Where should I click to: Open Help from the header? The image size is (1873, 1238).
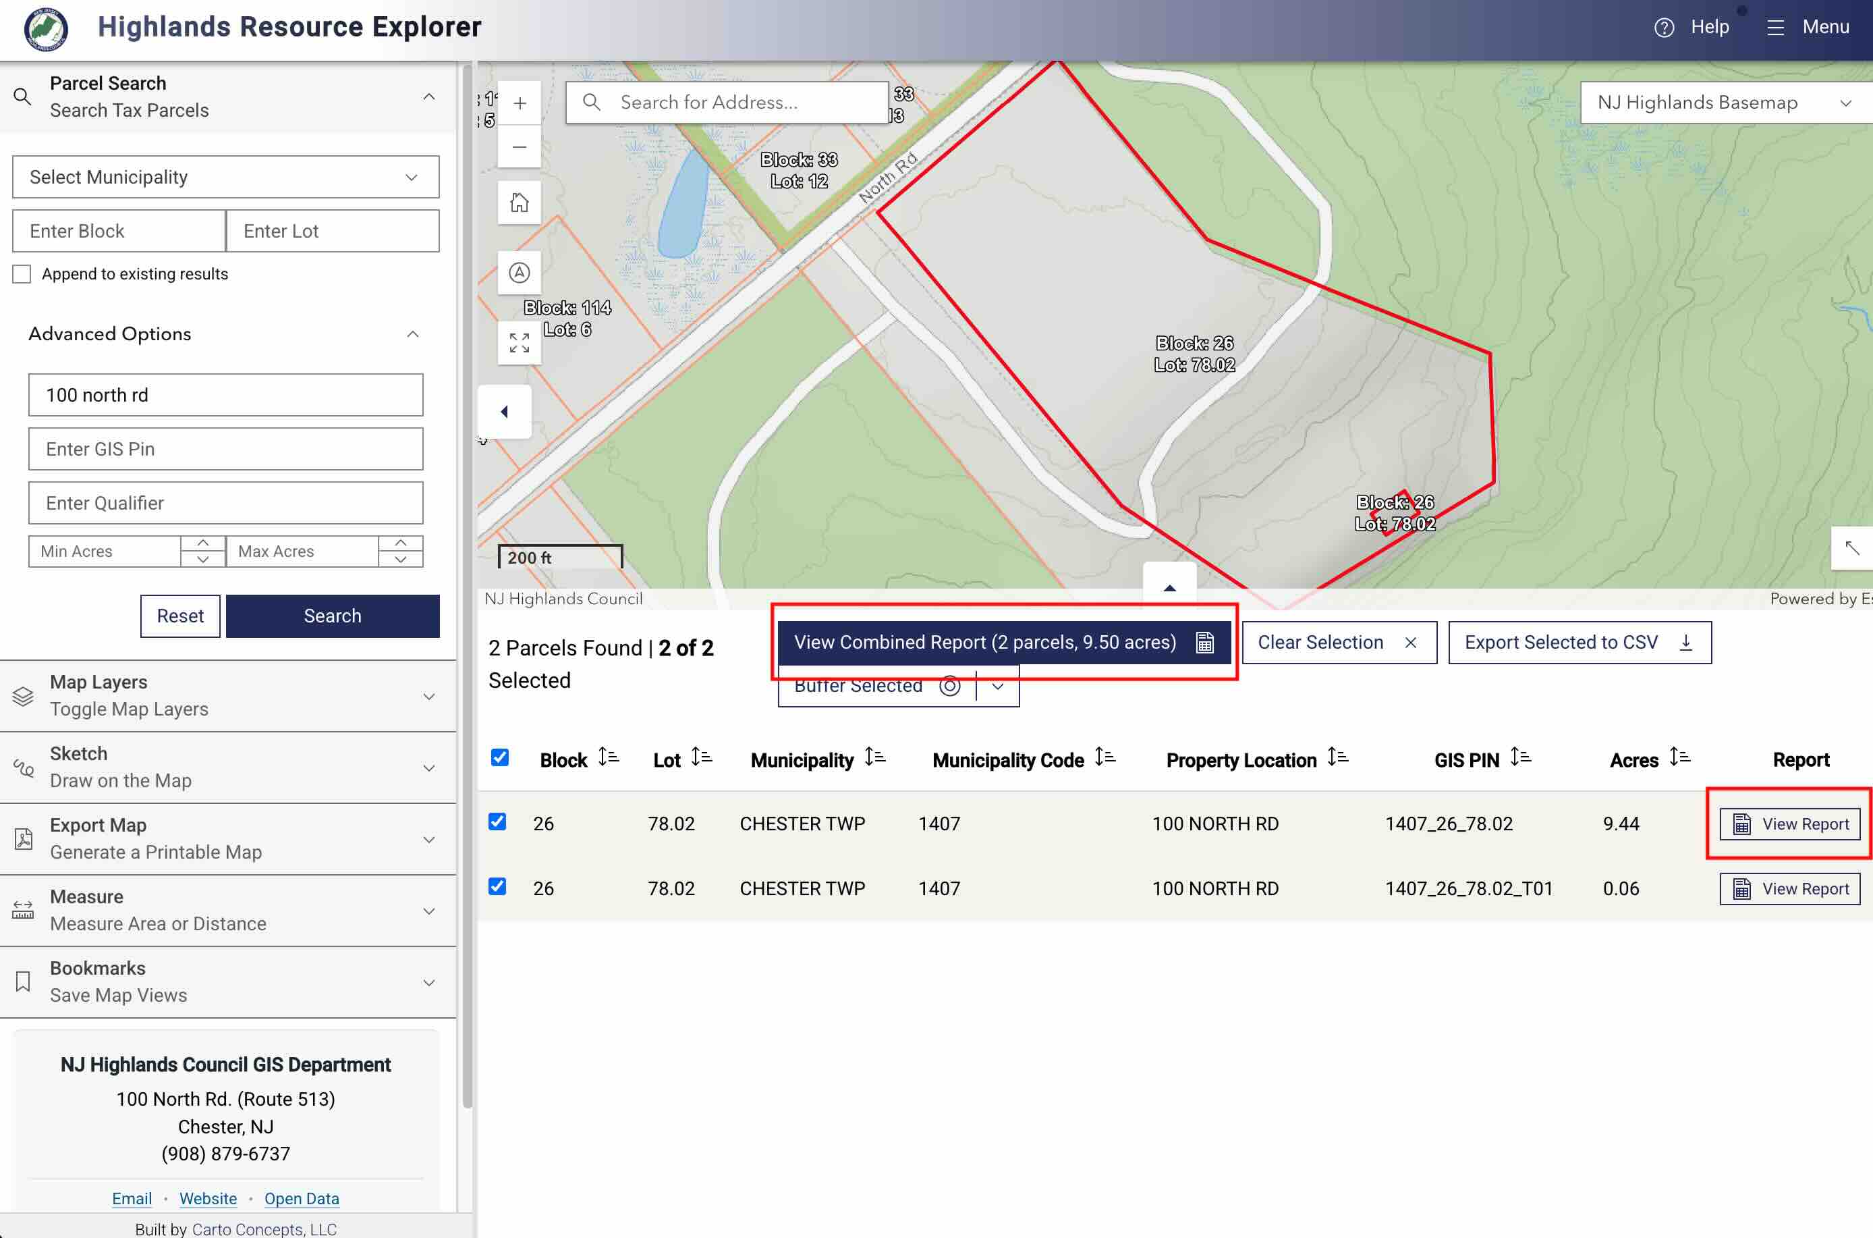(1692, 26)
